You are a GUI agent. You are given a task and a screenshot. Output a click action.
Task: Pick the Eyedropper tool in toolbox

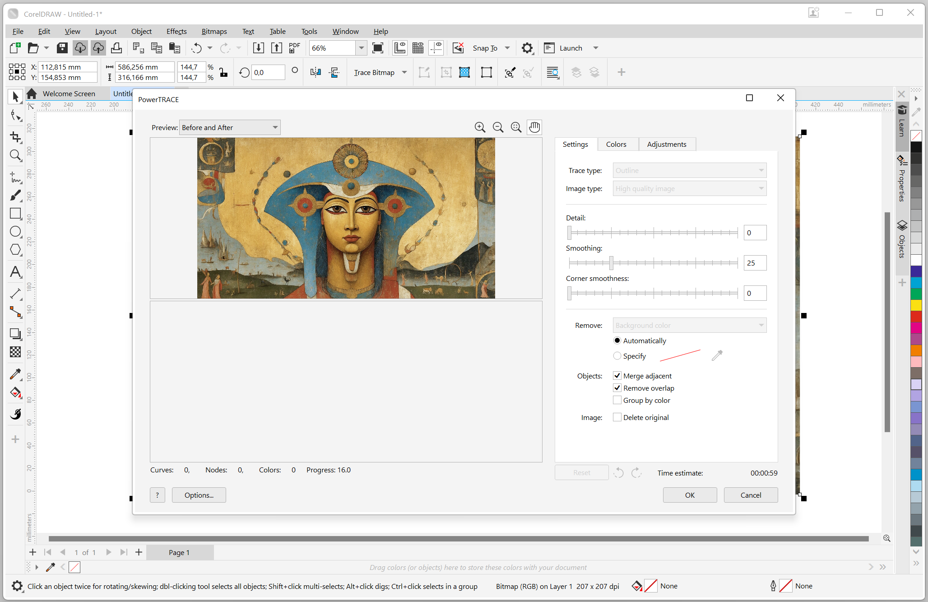15,374
